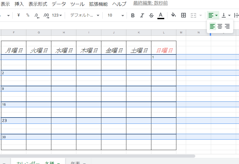Select center align in the popup
The image size is (239, 164).
(220, 26)
